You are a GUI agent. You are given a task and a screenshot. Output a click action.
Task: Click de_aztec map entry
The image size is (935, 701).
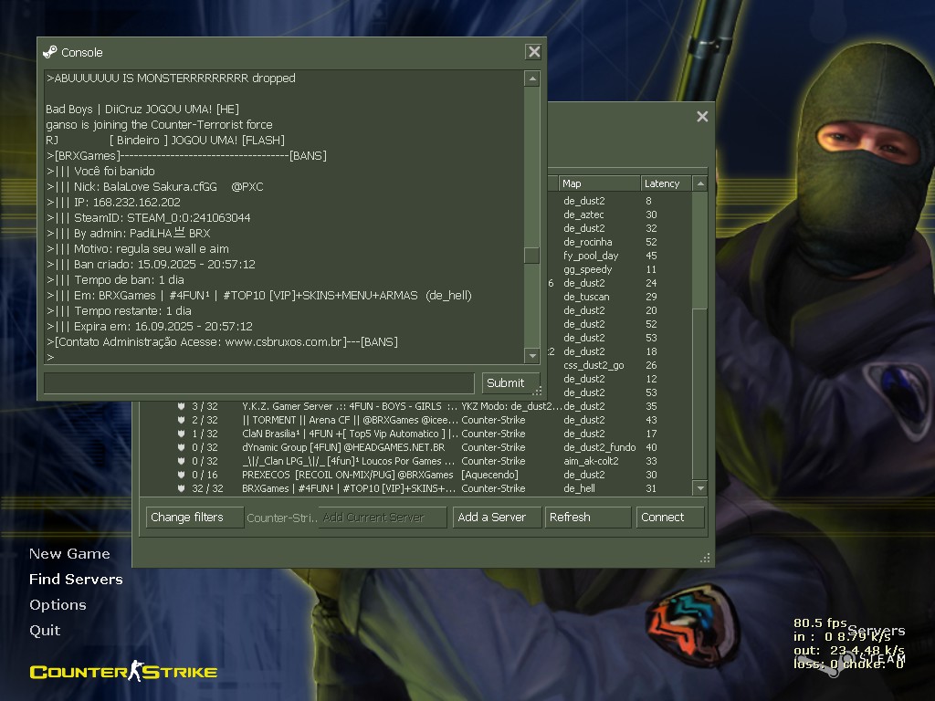tap(583, 214)
